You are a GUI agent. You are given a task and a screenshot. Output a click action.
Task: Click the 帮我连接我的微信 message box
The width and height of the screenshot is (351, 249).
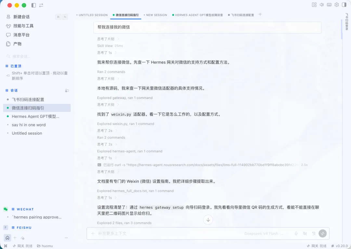[207, 27]
